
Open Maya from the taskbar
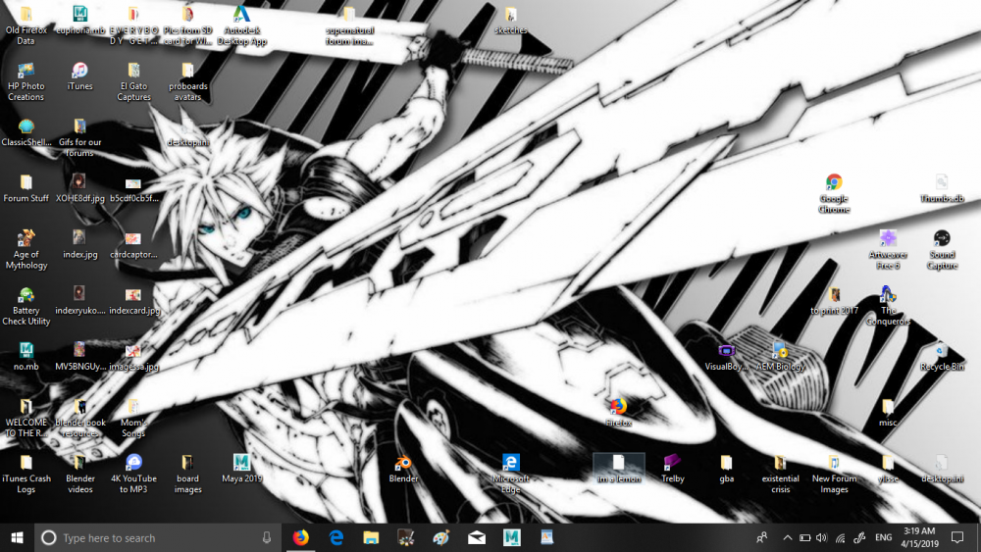click(x=512, y=537)
